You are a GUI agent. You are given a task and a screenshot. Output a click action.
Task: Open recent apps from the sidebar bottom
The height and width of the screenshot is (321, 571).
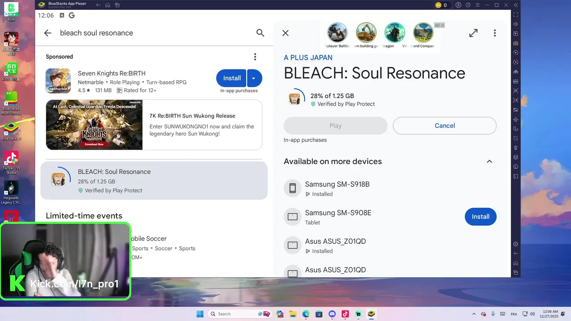click(x=516, y=272)
